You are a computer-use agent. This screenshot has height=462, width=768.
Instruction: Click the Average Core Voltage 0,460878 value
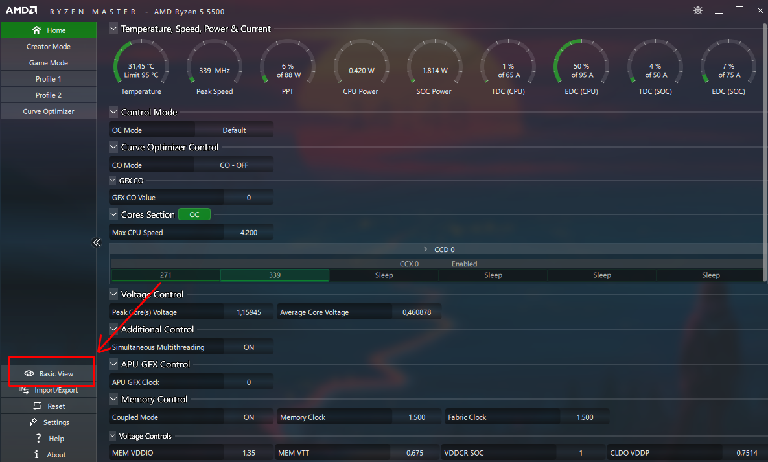(x=417, y=312)
